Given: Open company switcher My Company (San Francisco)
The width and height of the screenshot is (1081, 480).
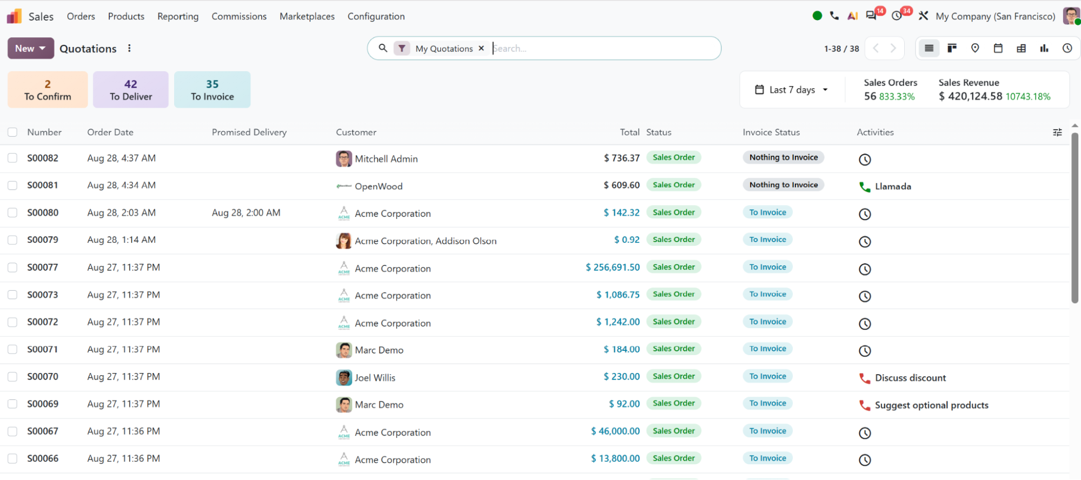Looking at the screenshot, I should point(995,16).
